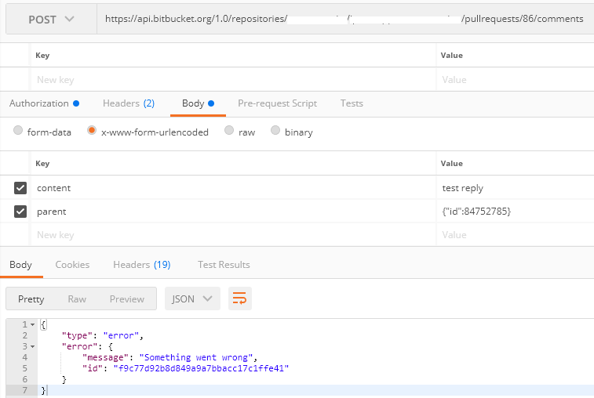Collapse the JSON fold arrow on line 1
This screenshot has width=594, height=398.
click(33, 324)
